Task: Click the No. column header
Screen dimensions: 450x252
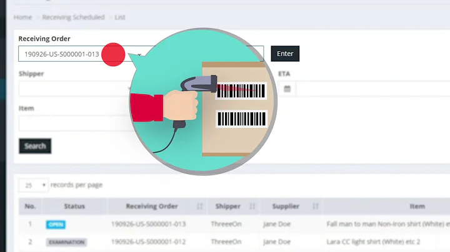Action: click(x=30, y=206)
